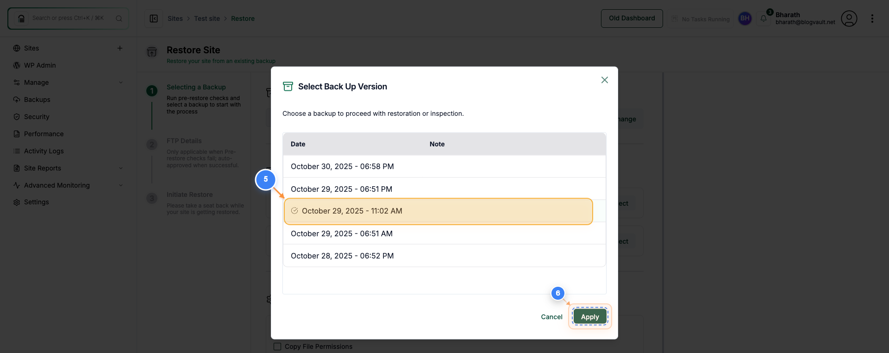
Task: Open Performance in the sidebar
Action: click(44, 134)
